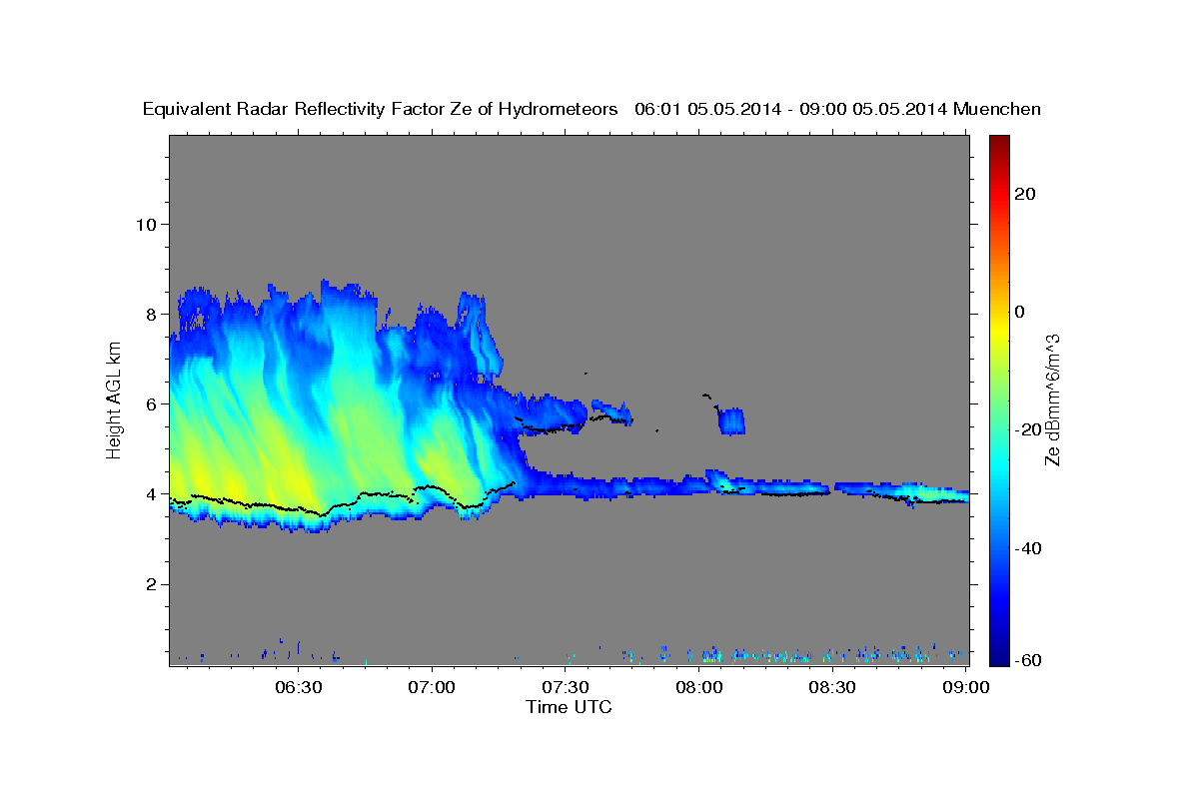The width and height of the screenshot is (1199, 799).
Task: Click the thin cloud layer at 4 km near 08:45
Action: coord(904,492)
